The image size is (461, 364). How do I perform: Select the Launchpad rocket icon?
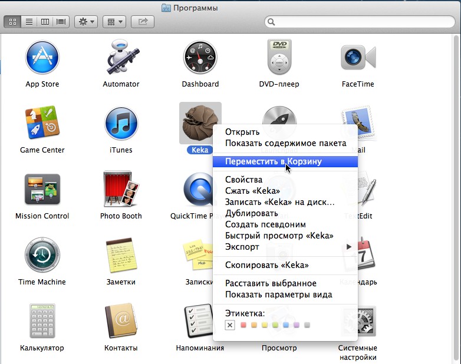(x=279, y=115)
